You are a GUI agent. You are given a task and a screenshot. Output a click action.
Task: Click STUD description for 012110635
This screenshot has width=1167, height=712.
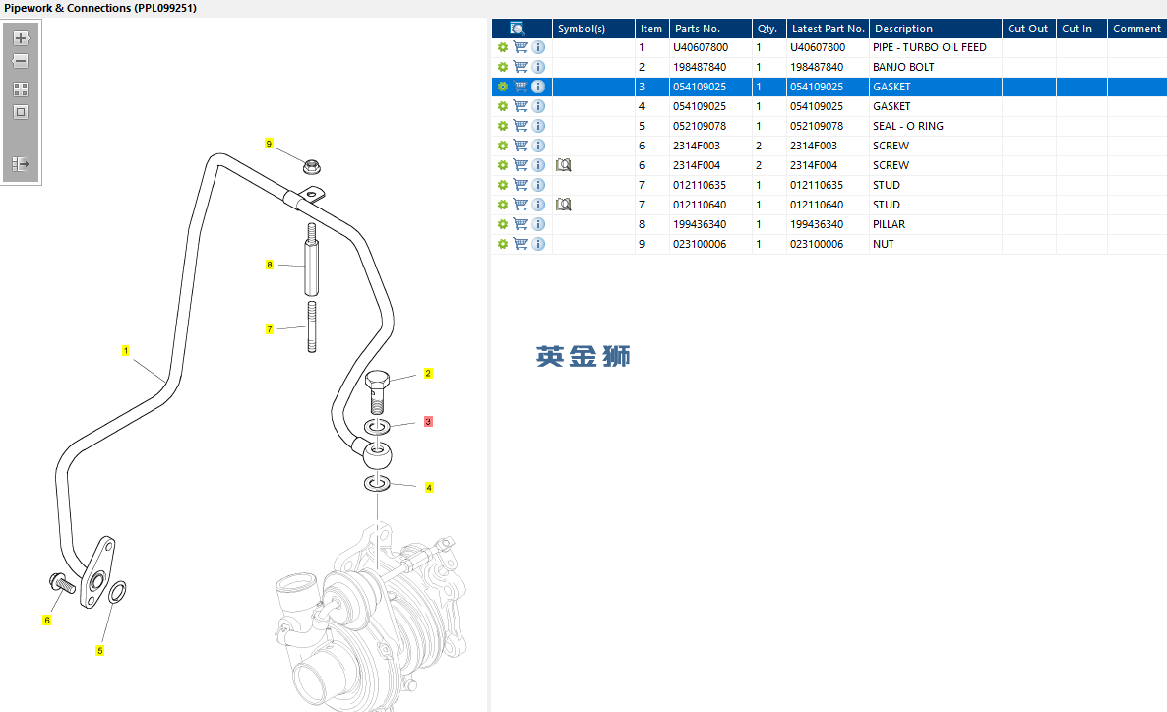coord(887,185)
